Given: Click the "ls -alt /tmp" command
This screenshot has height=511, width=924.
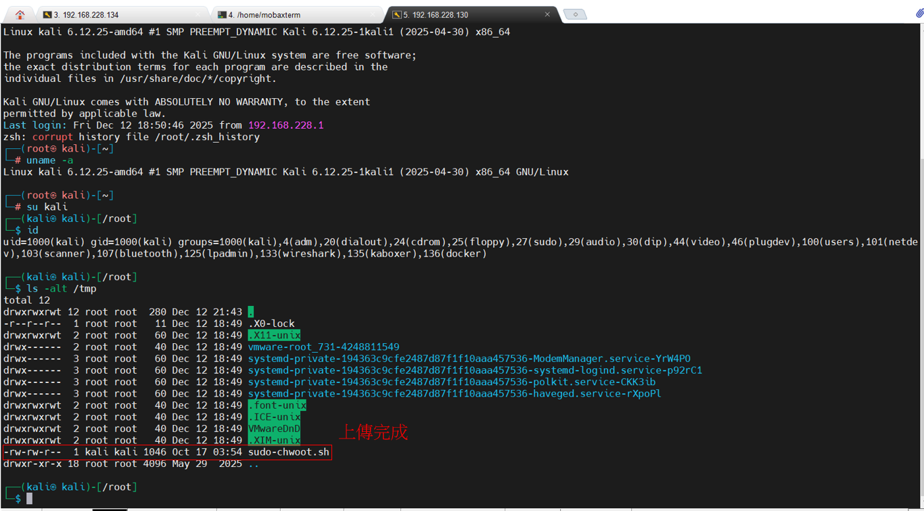Looking at the screenshot, I should (x=62, y=289).
